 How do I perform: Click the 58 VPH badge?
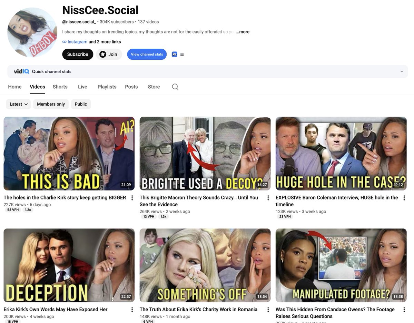point(13,210)
